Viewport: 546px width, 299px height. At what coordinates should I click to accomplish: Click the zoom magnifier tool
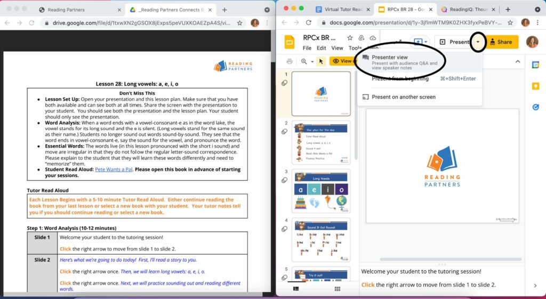[x=304, y=61]
